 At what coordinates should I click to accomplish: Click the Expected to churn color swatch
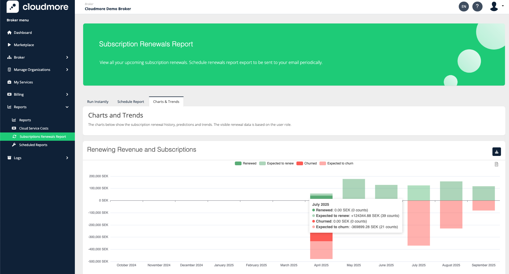pyautogui.click(x=323, y=163)
